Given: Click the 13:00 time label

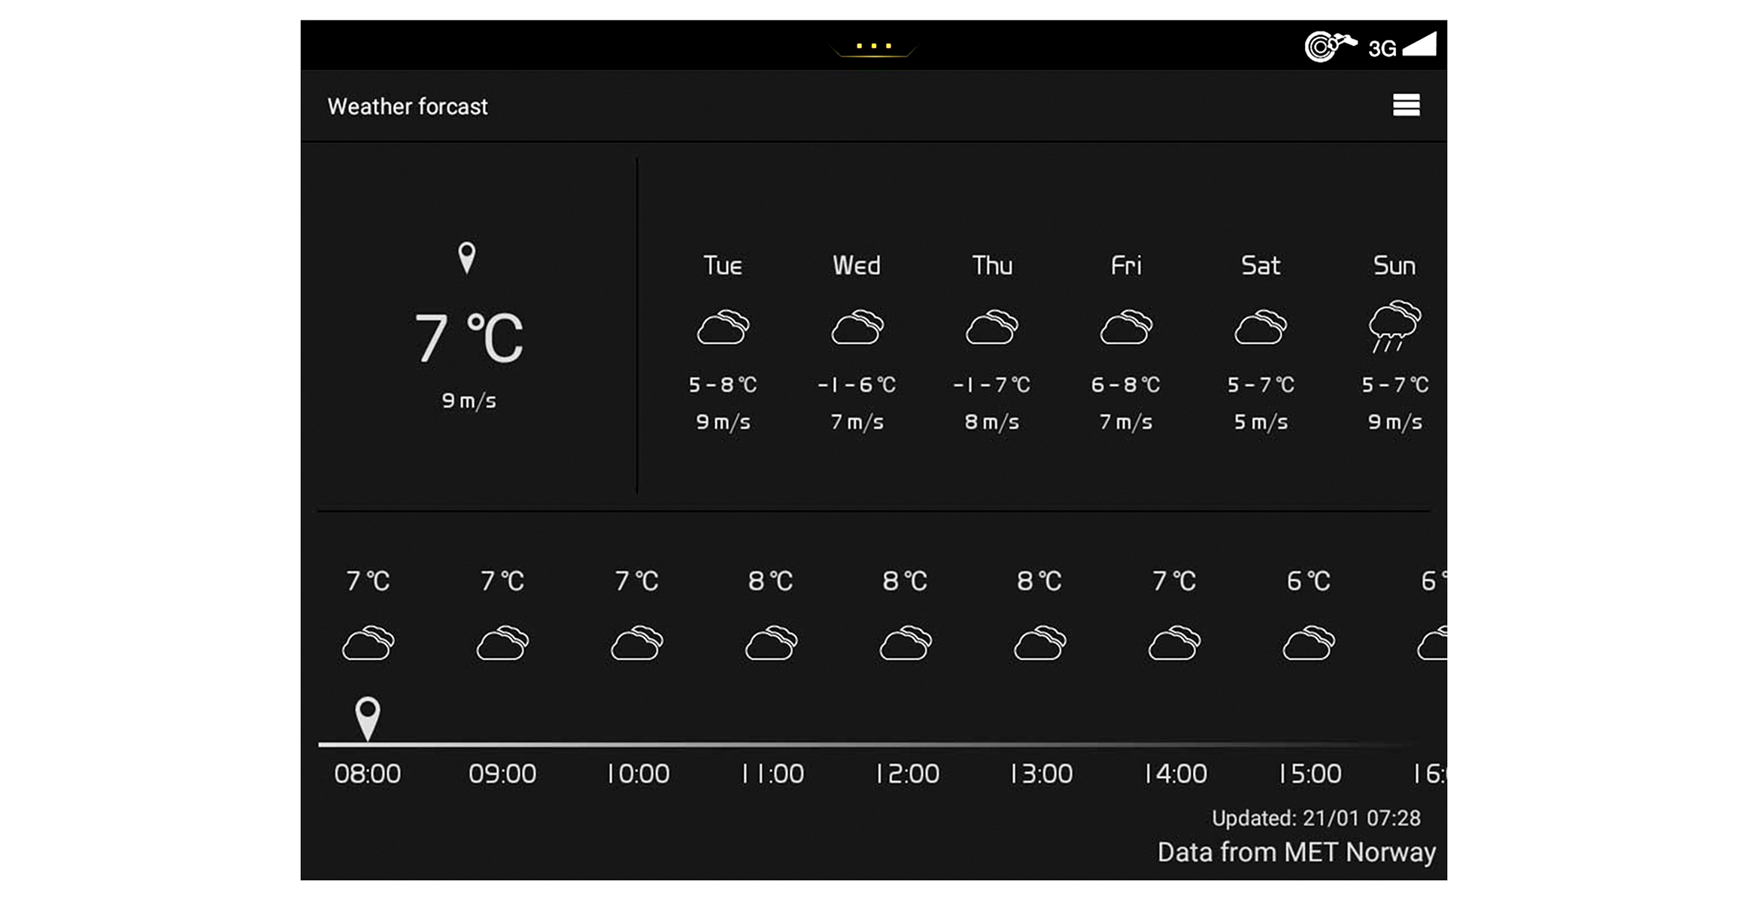Looking at the screenshot, I should coord(1041,774).
